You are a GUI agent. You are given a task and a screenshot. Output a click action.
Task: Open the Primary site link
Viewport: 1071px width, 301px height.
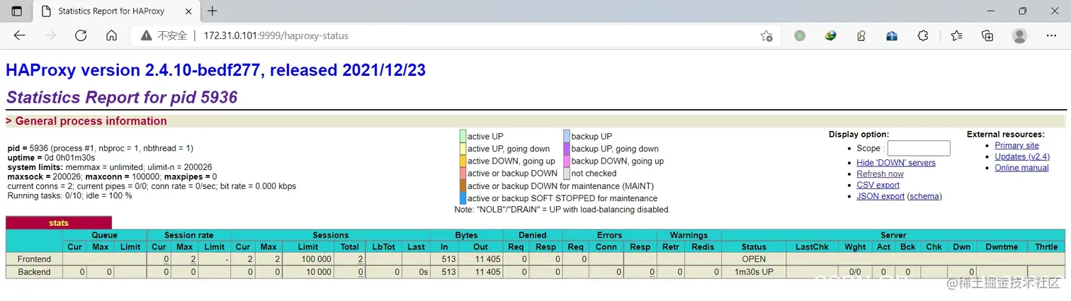(x=1016, y=145)
